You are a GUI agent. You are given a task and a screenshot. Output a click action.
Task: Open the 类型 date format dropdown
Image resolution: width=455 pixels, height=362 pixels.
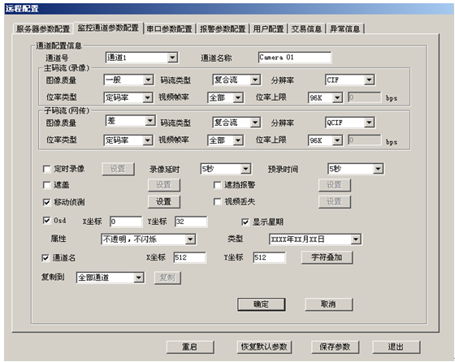click(x=315, y=239)
